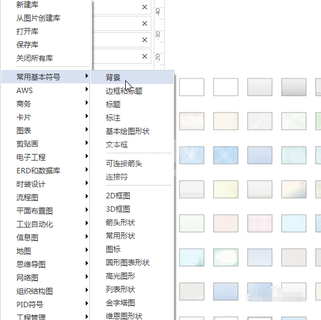Select 背景 library in submenu
Screen dimensions: 321x320
pos(133,77)
